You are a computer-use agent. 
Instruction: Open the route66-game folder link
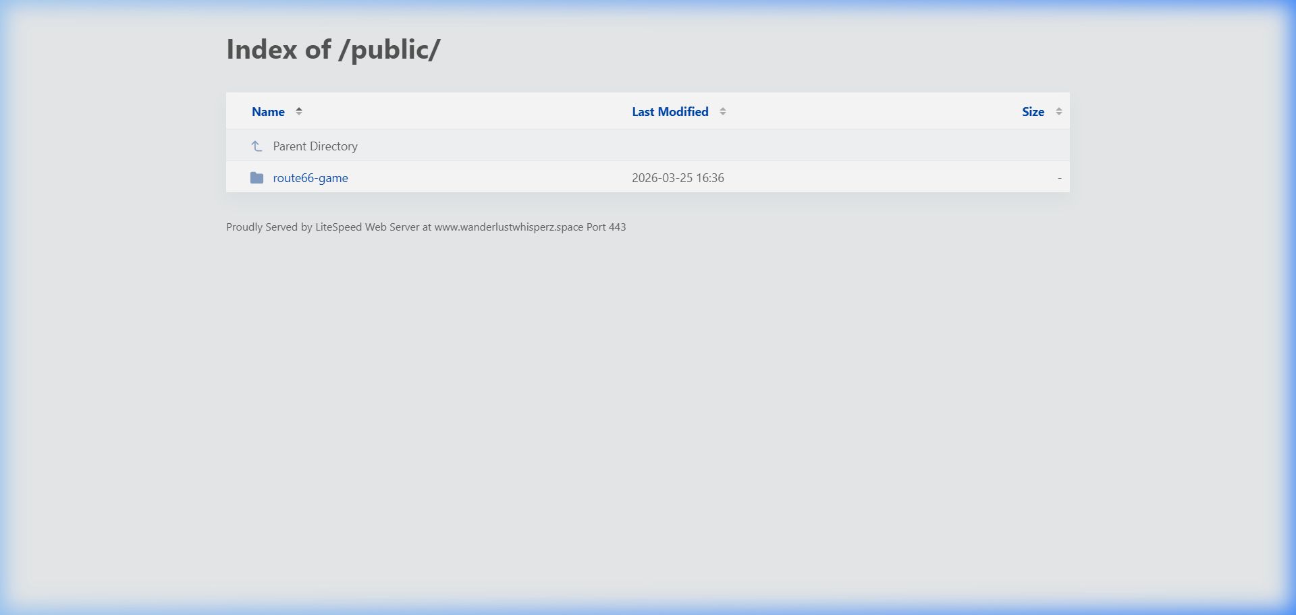pos(310,178)
